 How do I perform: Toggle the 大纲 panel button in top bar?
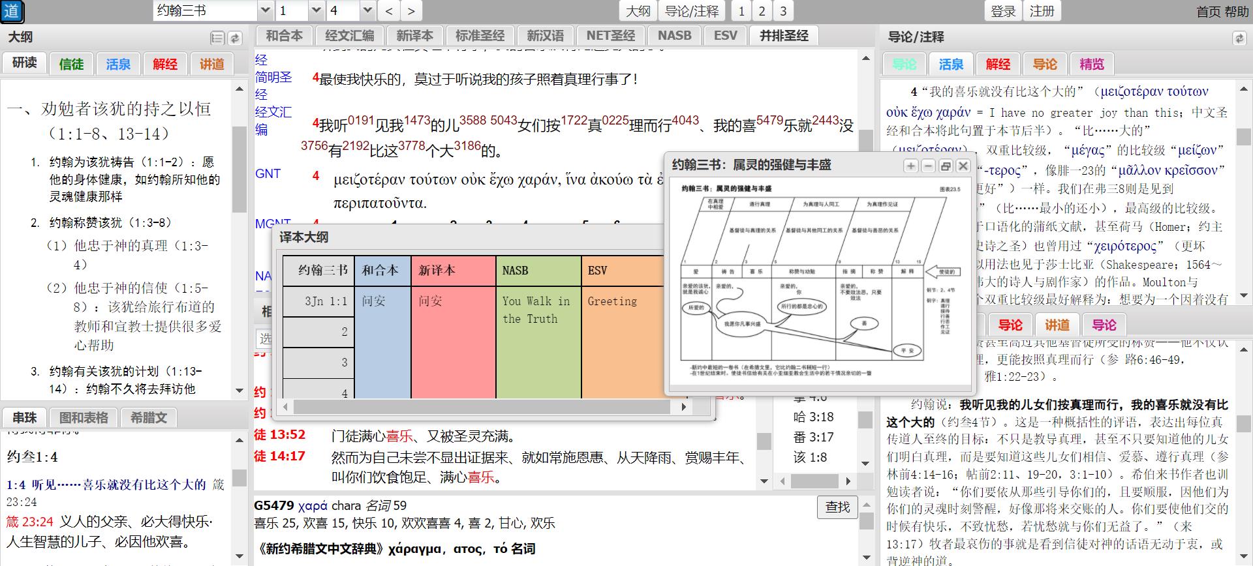pos(638,11)
